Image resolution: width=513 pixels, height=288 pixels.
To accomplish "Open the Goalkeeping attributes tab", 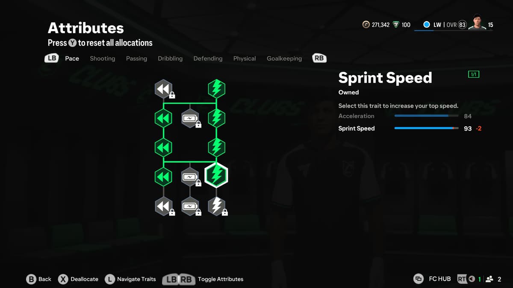I will tap(284, 58).
